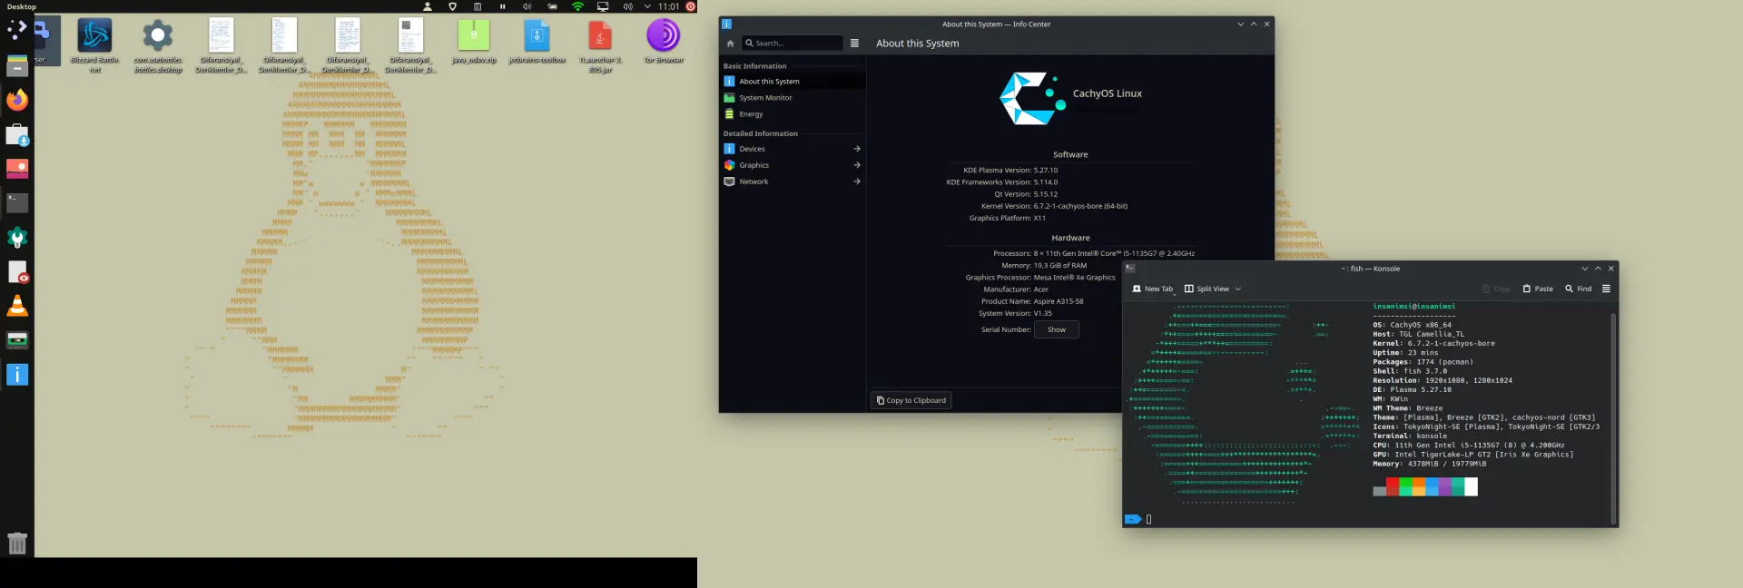Click the CPU line in neofetch output
This screenshot has width=1743, height=588.
pos(1468,446)
